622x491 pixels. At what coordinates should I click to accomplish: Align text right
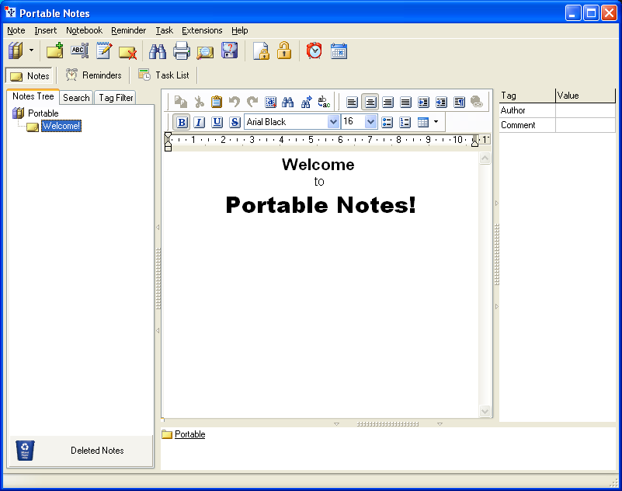coord(388,102)
